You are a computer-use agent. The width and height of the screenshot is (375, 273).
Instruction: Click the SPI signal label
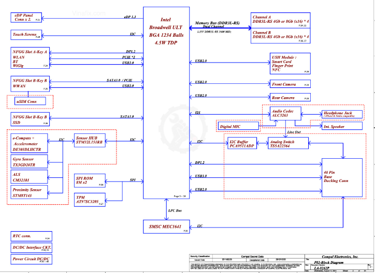(133, 180)
